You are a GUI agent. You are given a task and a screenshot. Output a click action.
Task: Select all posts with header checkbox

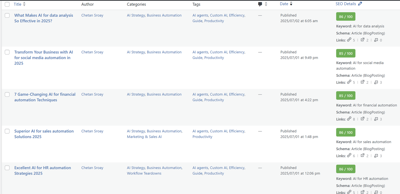click(7, 4)
